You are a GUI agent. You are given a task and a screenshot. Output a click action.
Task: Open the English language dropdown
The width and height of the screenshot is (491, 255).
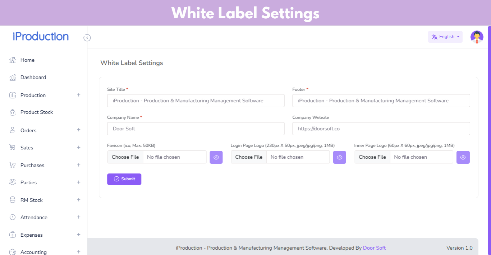click(445, 37)
